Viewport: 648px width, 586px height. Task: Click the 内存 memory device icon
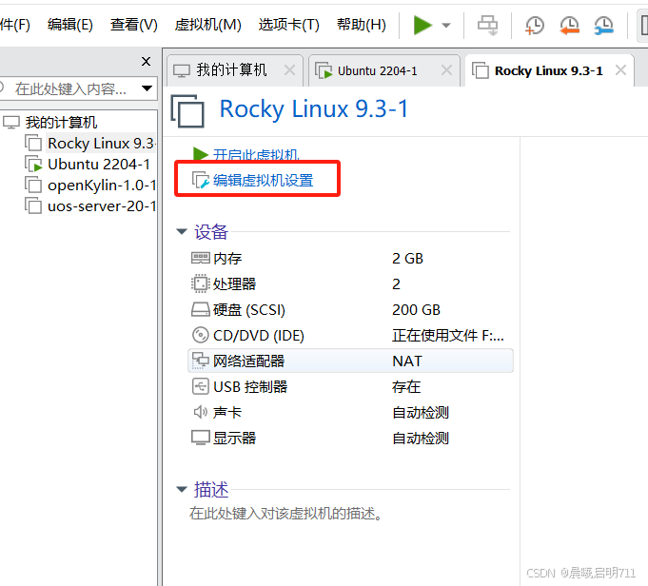coord(201,259)
